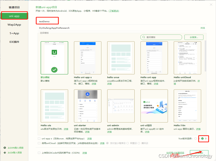
Task: Open 详情 link for uni-ui项目
Action: pos(147,132)
